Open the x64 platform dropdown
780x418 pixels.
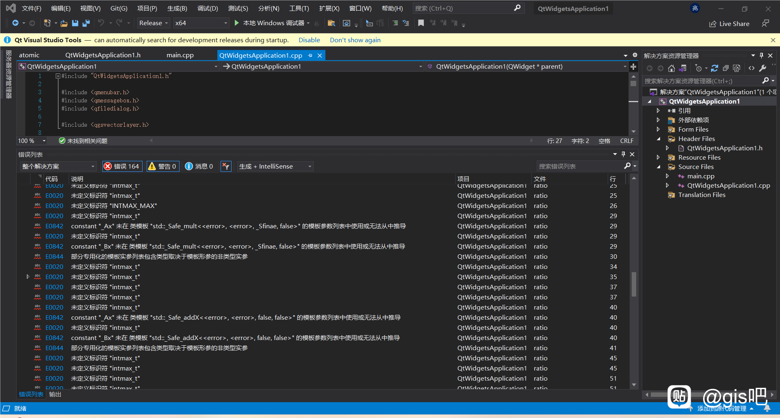(201, 23)
